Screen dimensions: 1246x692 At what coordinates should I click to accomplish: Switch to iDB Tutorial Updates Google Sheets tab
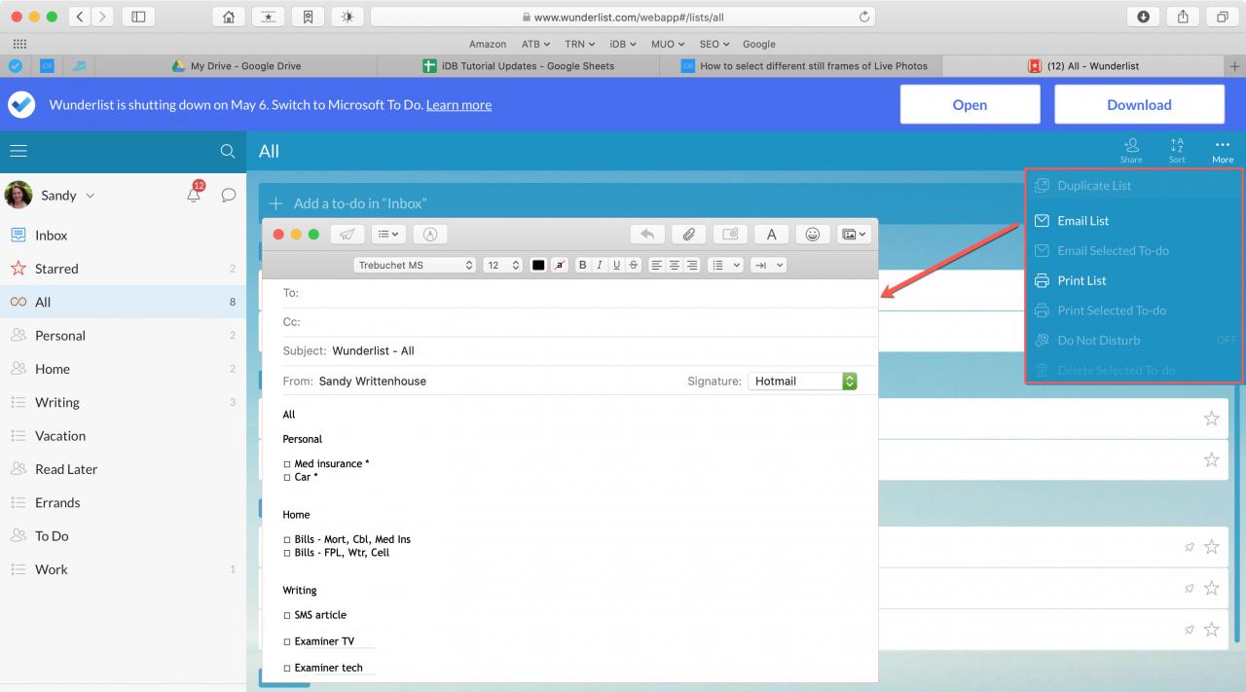click(518, 66)
